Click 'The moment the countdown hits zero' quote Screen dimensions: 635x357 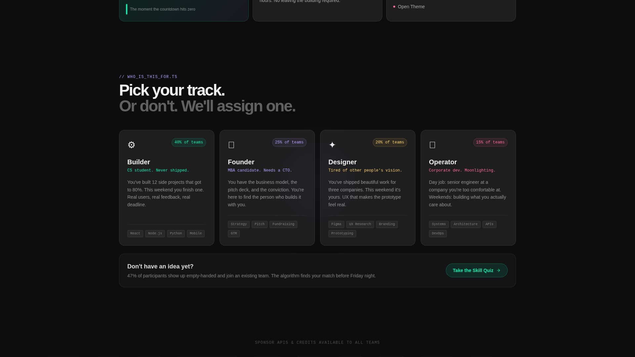click(162, 9)
